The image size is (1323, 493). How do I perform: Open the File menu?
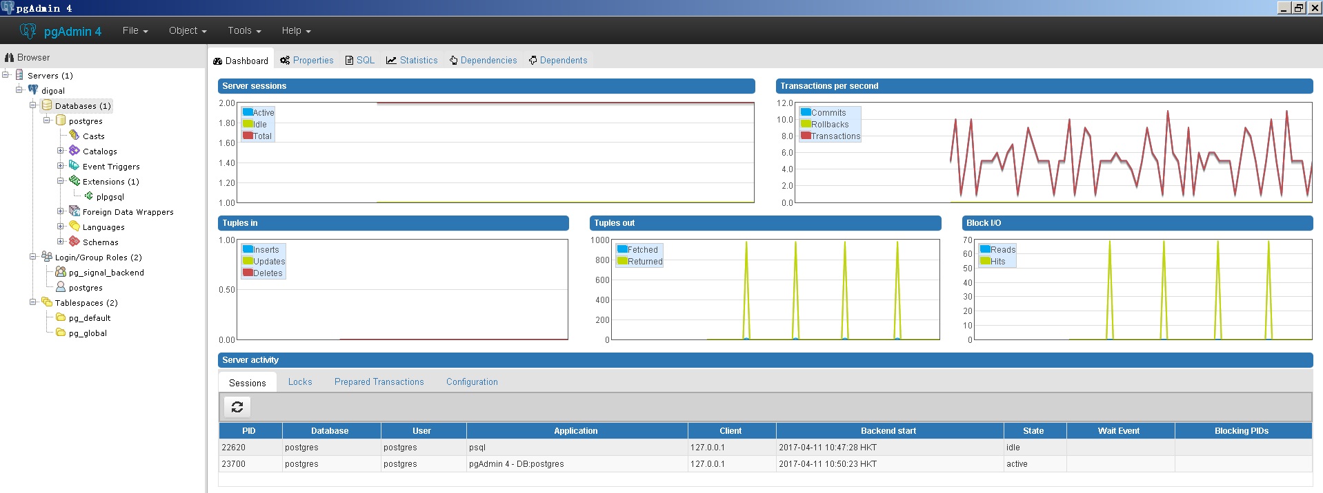(x=135, y=30)
